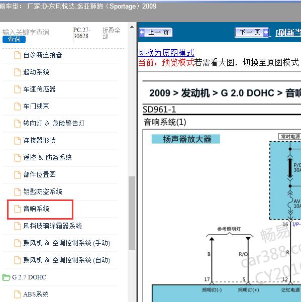This screenshot has width=301, height=302.
Task: Open 连接器形状 tree item
Action: 39,140
